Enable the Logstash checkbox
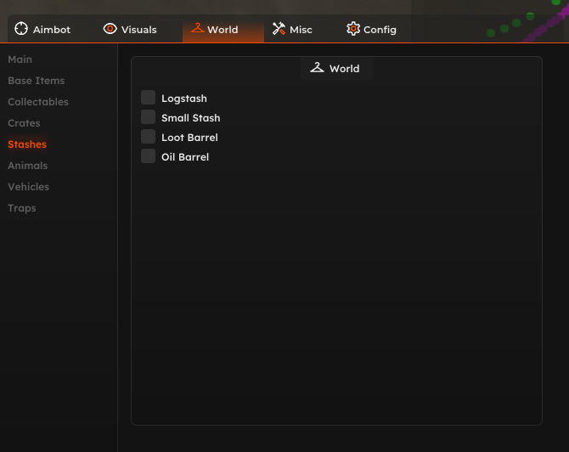Viewport: 569px width, 452px height. point(148,98)
